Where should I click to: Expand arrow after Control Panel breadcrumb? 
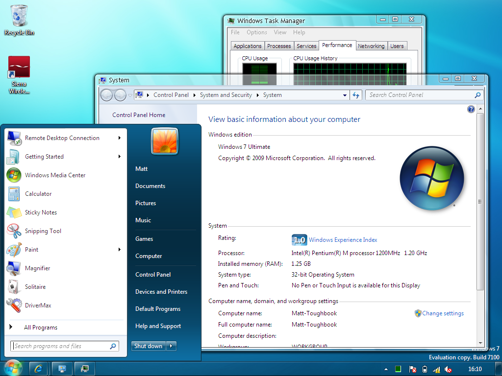click(x=194, y=95)
